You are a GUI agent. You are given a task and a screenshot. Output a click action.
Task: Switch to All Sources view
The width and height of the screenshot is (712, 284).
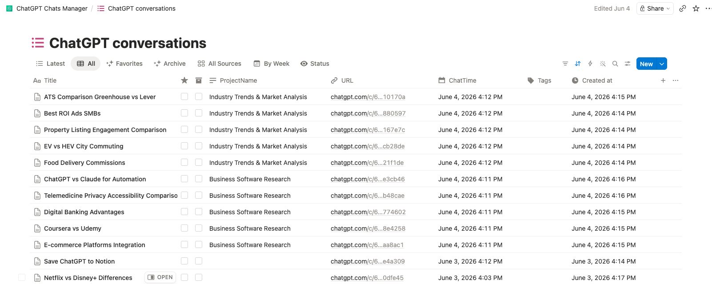click(220, 64)
